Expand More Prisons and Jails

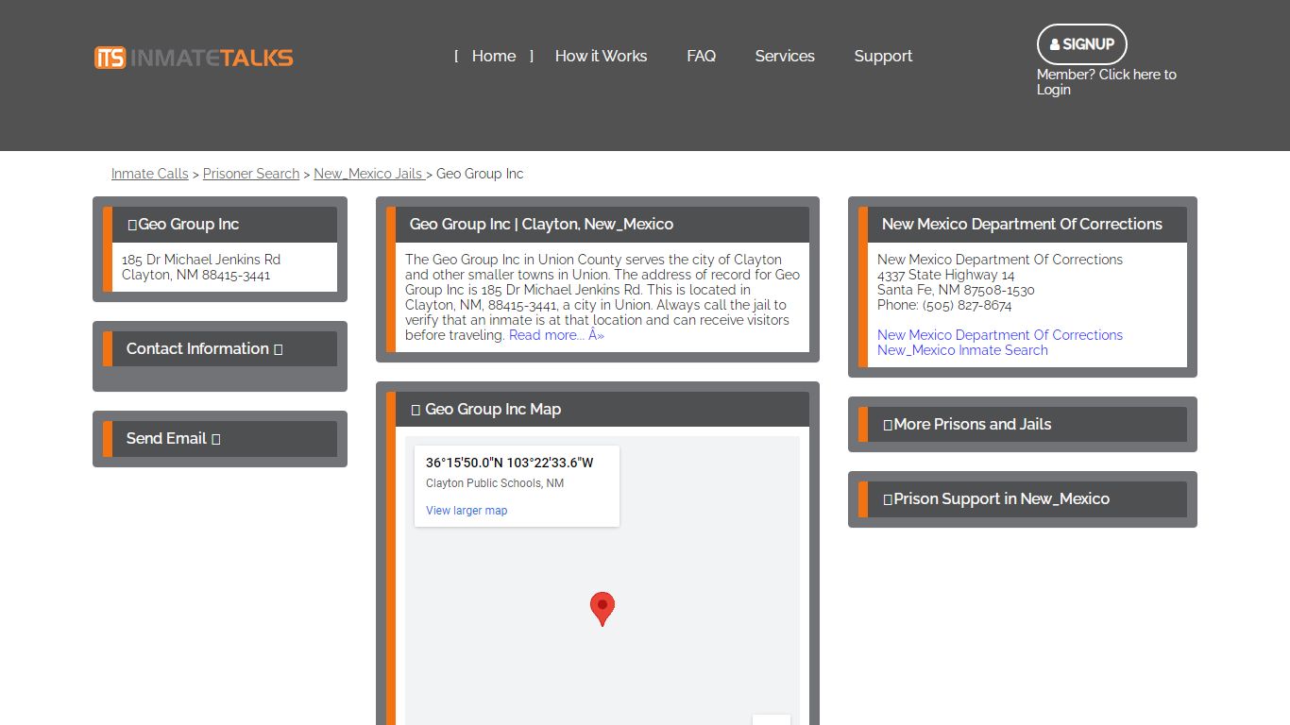(1023, 424)
